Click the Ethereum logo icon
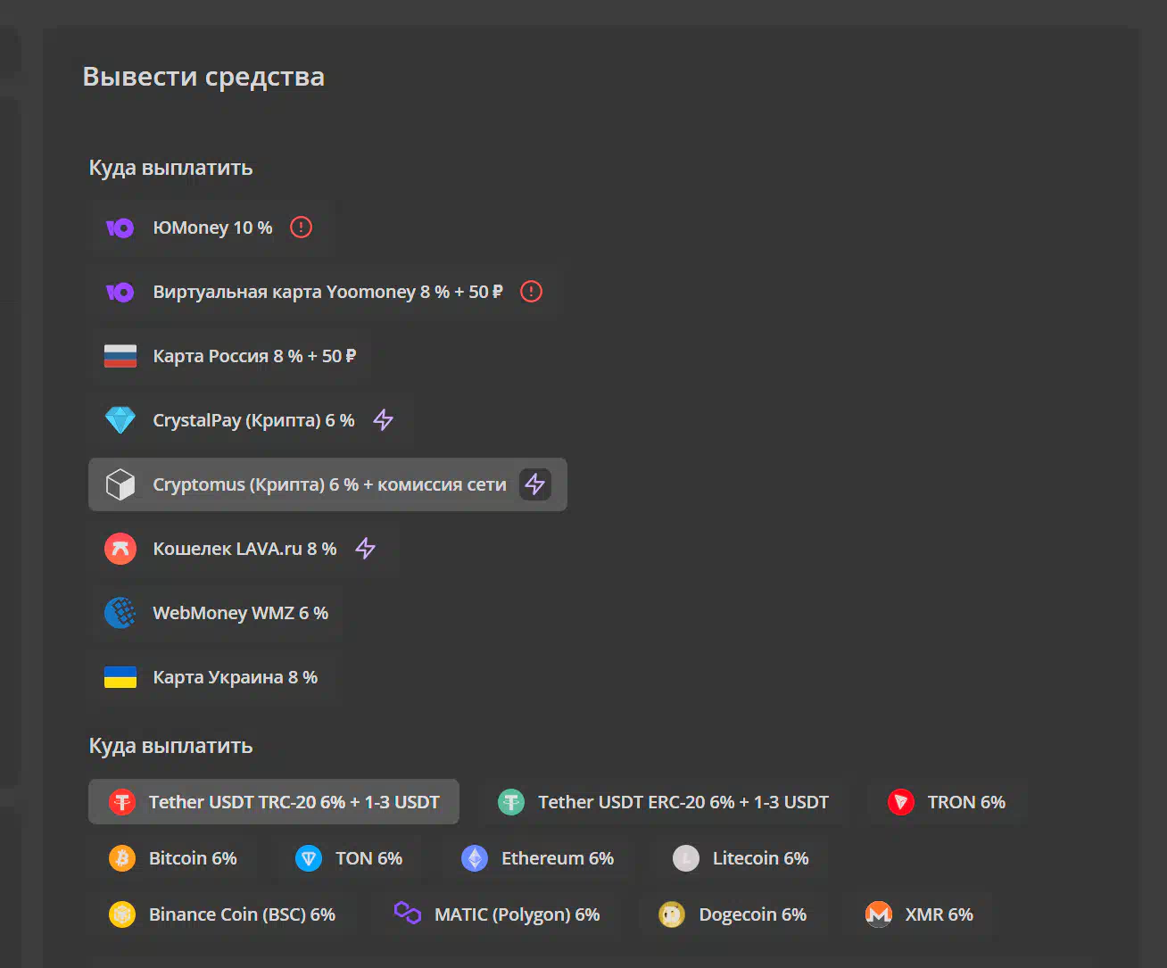 [475, 858]
